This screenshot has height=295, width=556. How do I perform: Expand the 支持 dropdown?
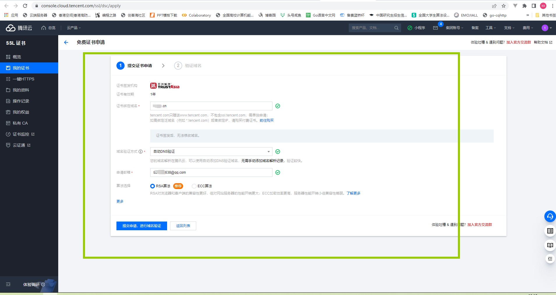coord(509,28)
